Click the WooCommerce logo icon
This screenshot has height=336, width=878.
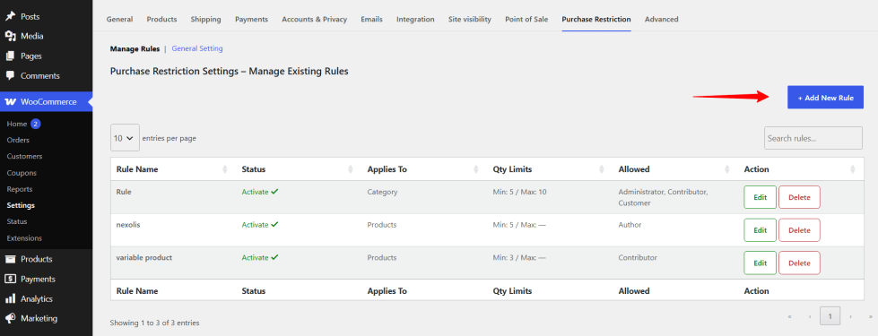[10, 102]
